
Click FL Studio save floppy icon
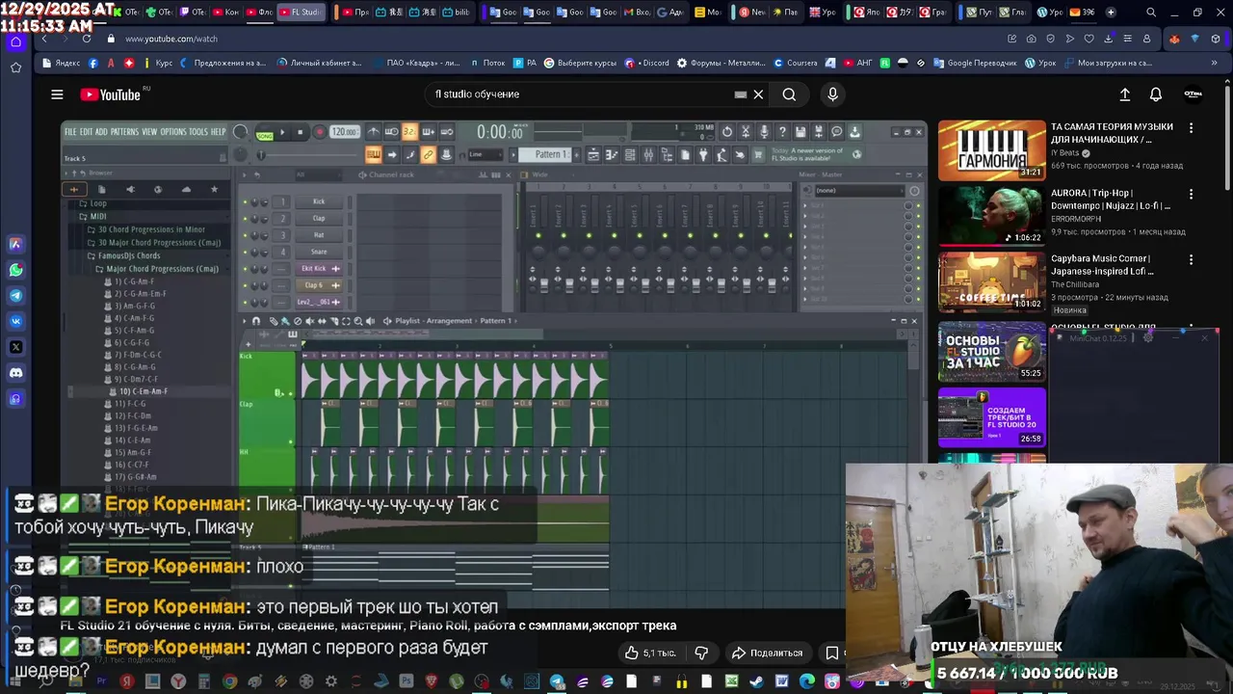point(800,131)
